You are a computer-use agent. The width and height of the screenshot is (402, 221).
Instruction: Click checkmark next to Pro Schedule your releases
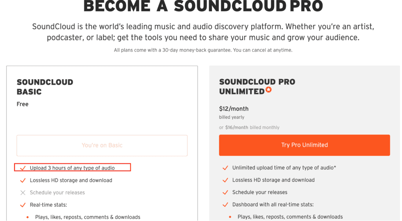[x=225, y=192]
